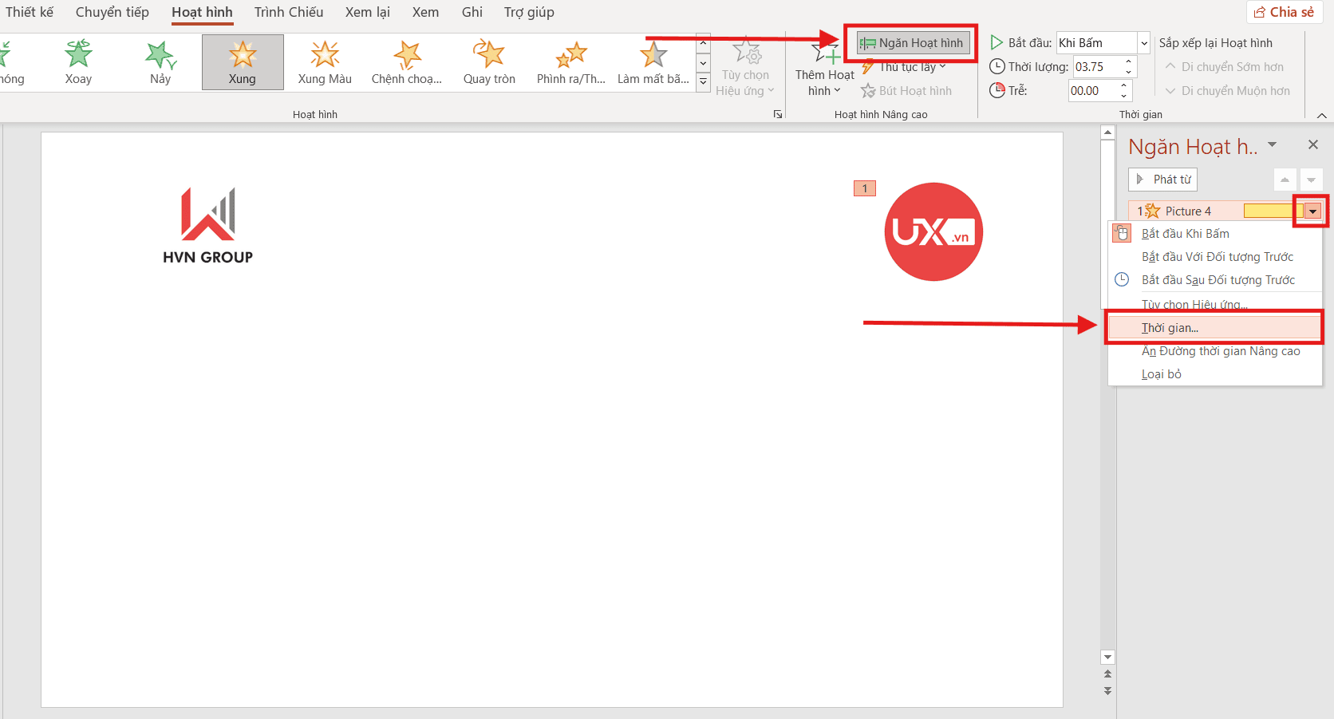The width and height of the screenshot is (1334, 719).
Task: Apply the Nảy animation effect
Action: click(160, 62)
